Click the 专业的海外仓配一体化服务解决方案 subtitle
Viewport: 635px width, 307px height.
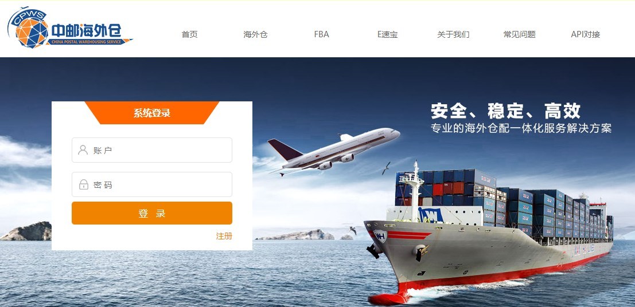[x=521, y=128]
